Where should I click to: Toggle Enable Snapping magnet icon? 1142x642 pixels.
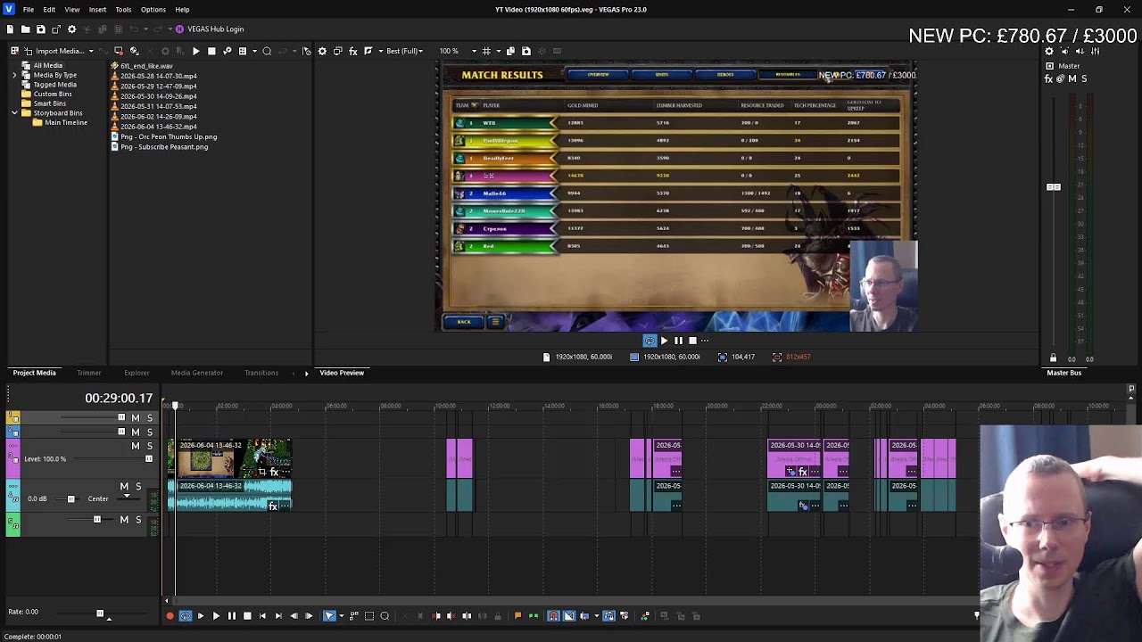point(554,616)
